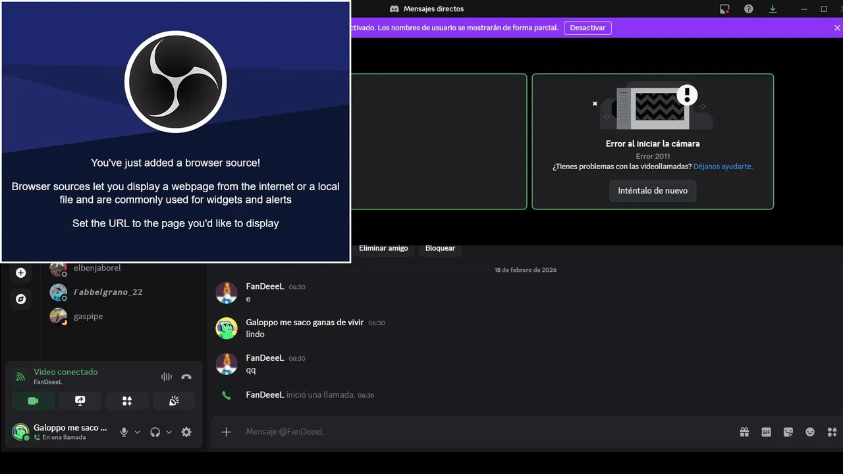The width and height of the screenshot is (843, 474).
Task: Disconnect from the call
Action: coord(186,377)
